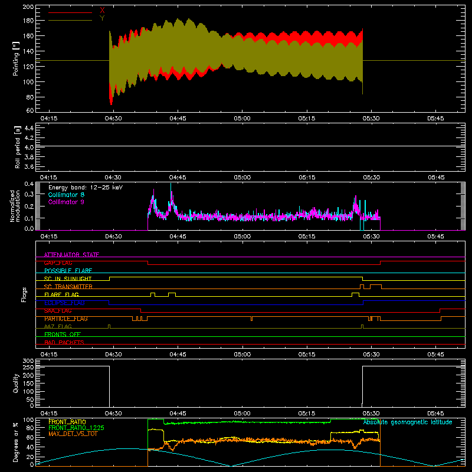Click the Pointing axis title
This screenshot has width=472, height=472.
[16, 59]
